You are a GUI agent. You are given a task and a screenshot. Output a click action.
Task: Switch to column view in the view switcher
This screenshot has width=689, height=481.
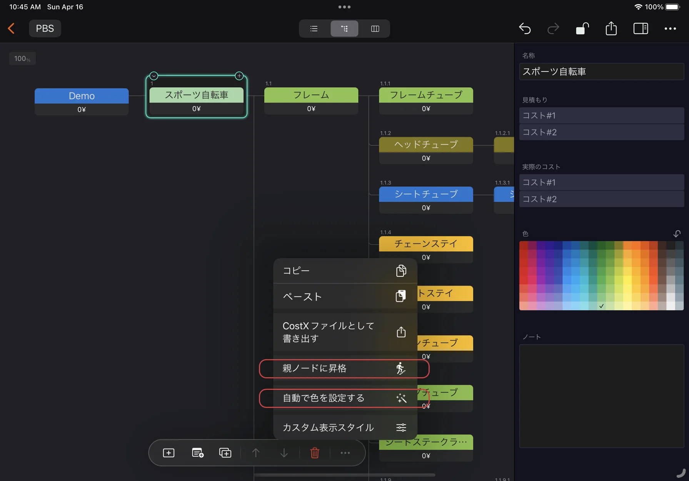coord(375,28)
